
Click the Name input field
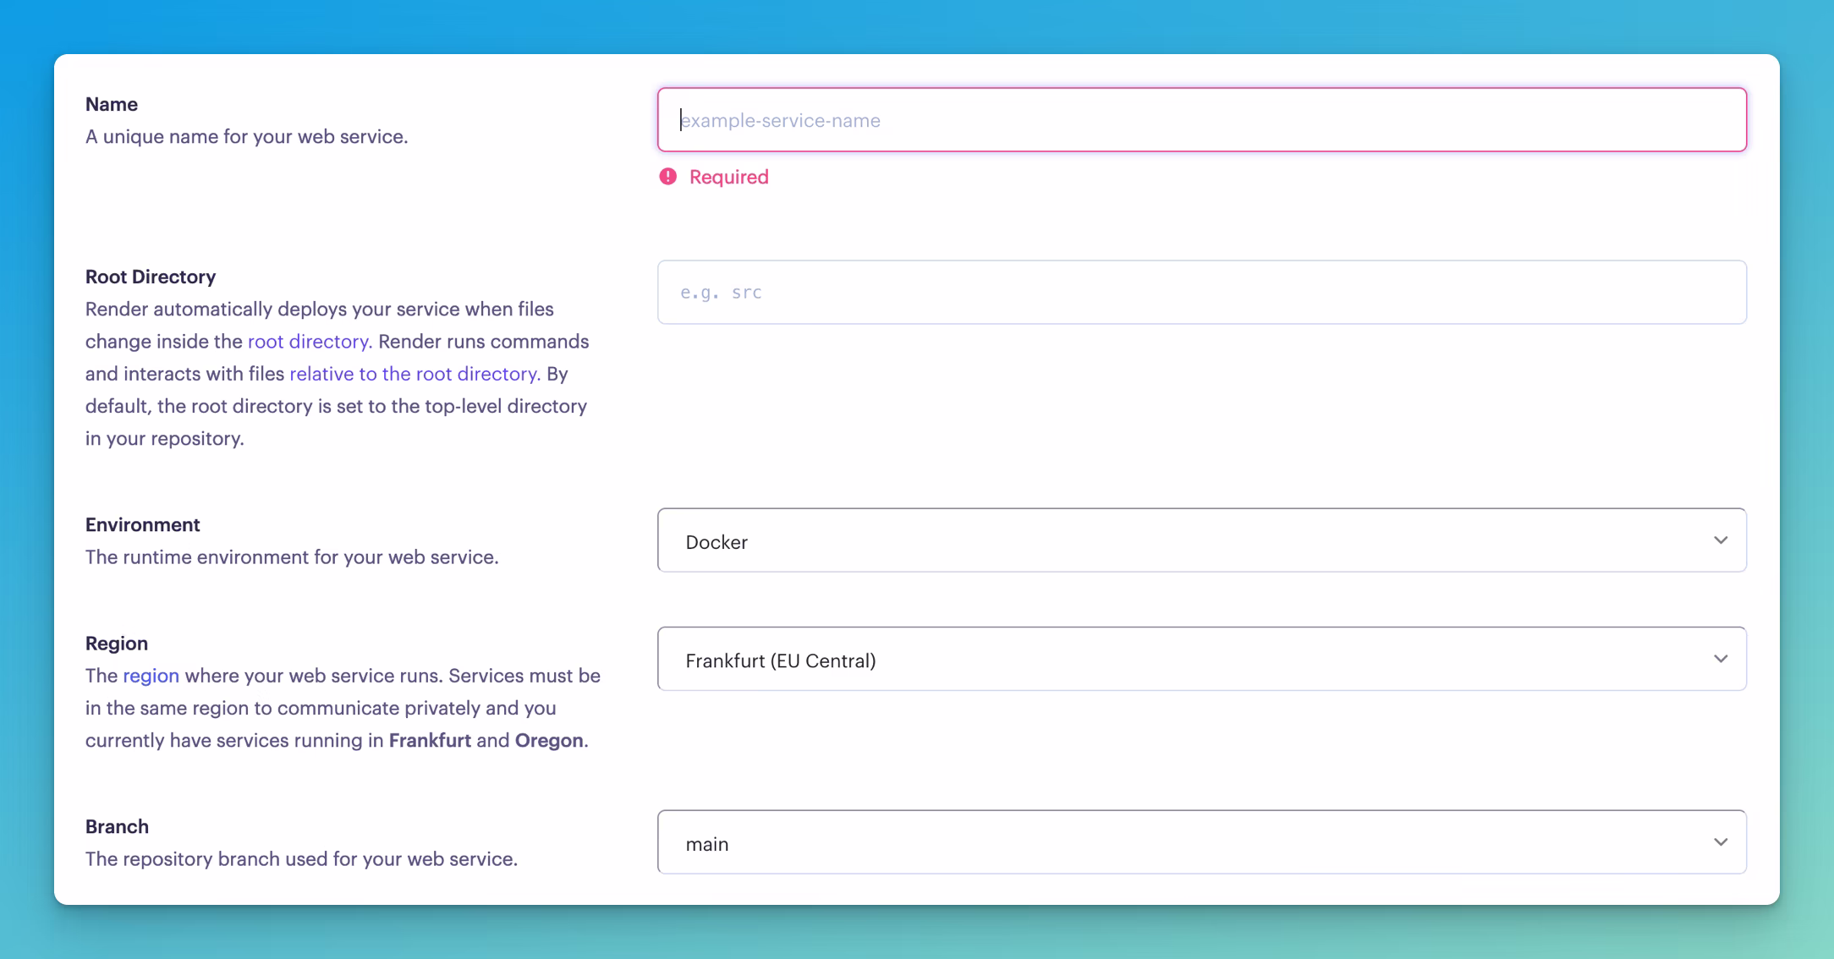1201,120
